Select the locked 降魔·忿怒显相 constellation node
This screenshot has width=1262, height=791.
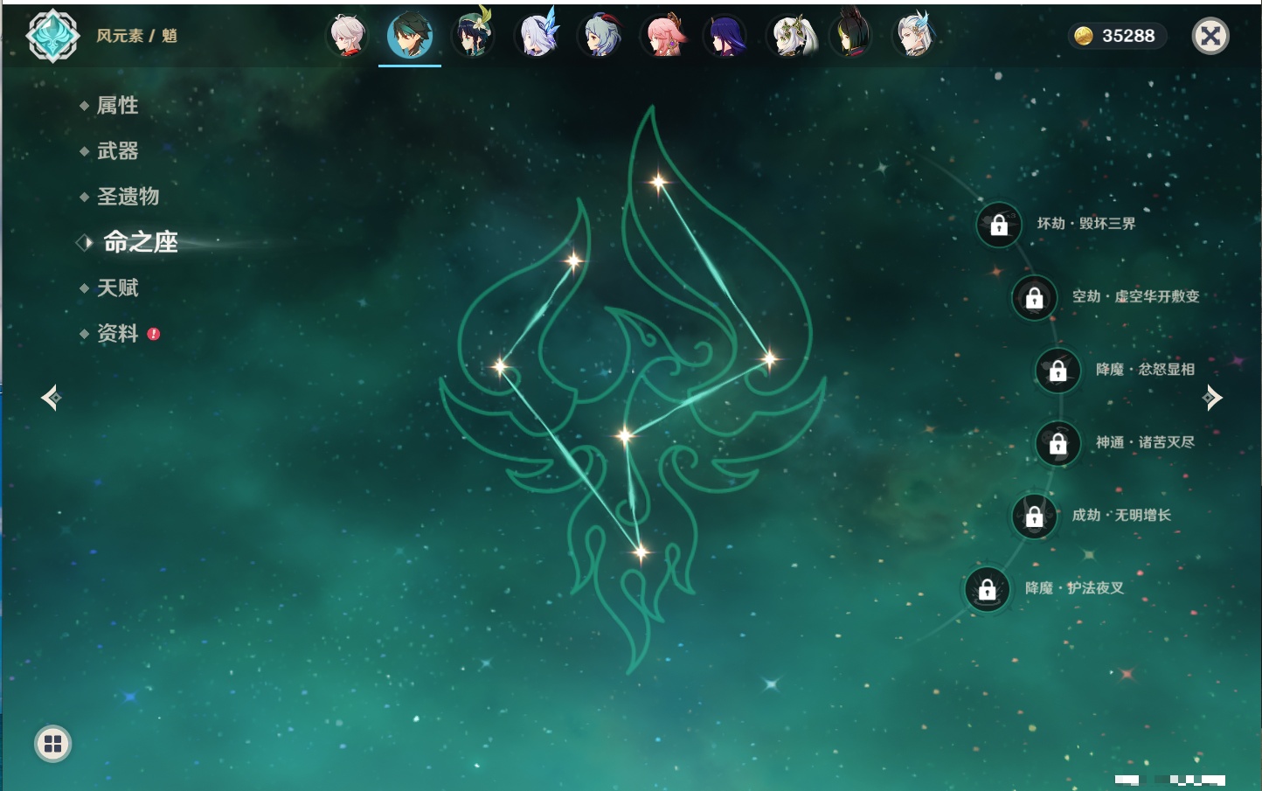[x=1057, y=371]
